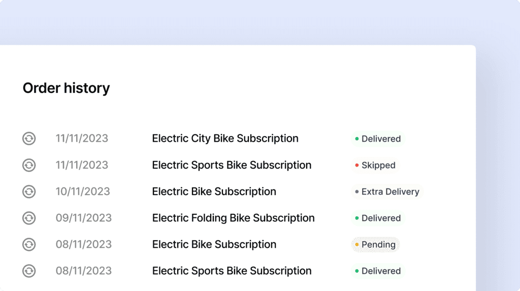Open the pending Electric Bike Subscription order
The width and height of the screenshot is (520, 291).
tap(214, 245)
